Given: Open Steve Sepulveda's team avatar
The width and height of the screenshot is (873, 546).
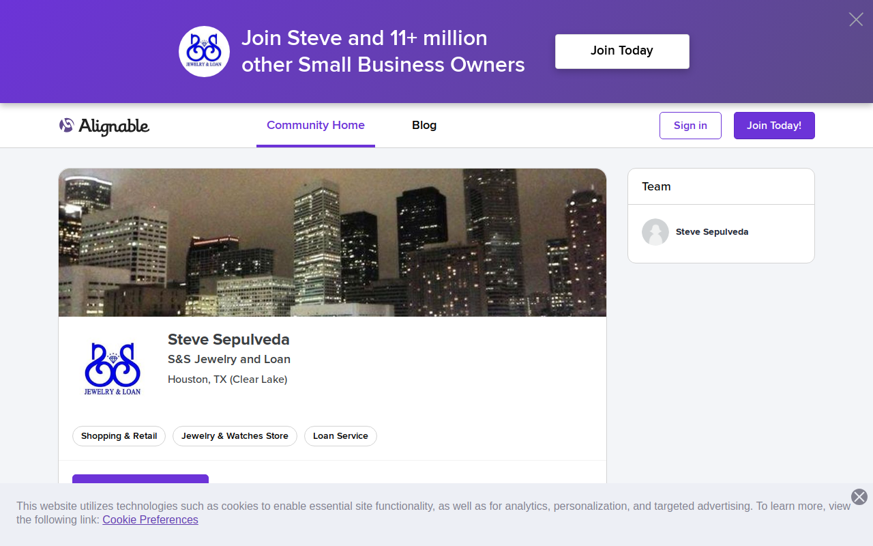Looking at the screenshot, I should 655,232.
